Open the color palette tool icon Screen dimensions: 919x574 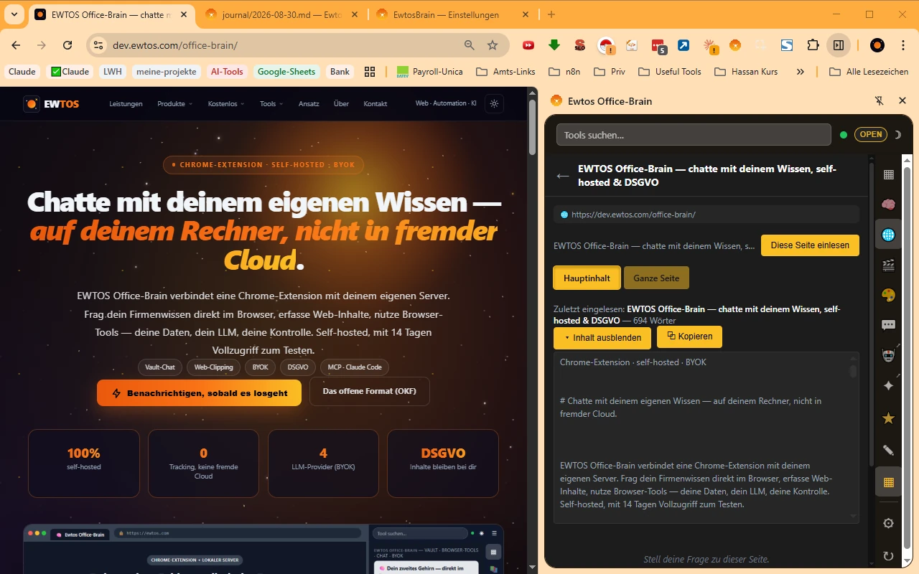click(888, 296)
